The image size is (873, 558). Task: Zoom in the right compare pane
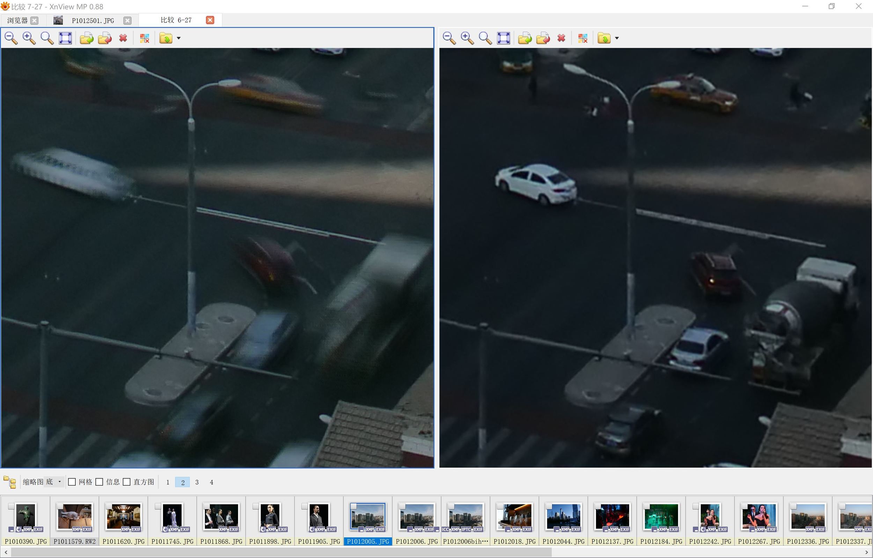(467, 38)
